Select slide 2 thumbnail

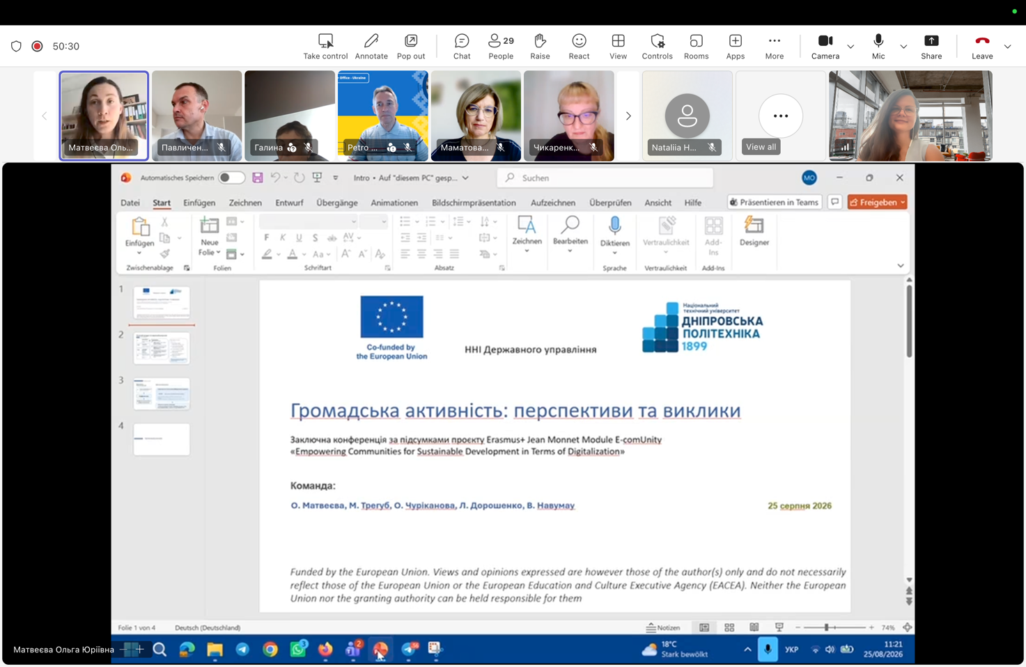(x=162, y=348)
